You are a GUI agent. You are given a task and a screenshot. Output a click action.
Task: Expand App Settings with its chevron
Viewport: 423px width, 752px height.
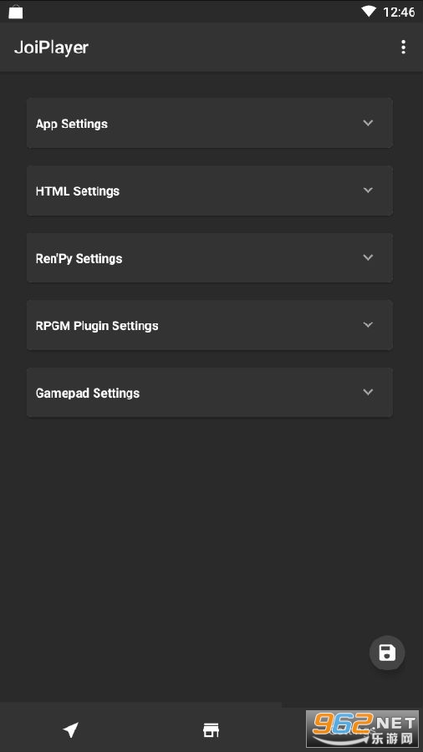(x=368, y=123)
